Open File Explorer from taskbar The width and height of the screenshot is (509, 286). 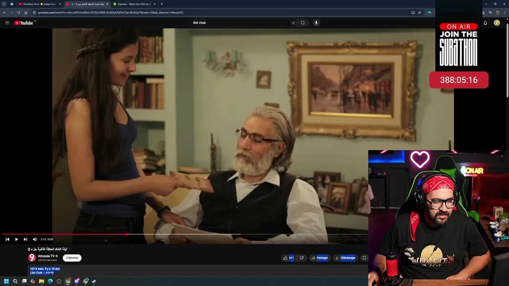tap(41, 281)
